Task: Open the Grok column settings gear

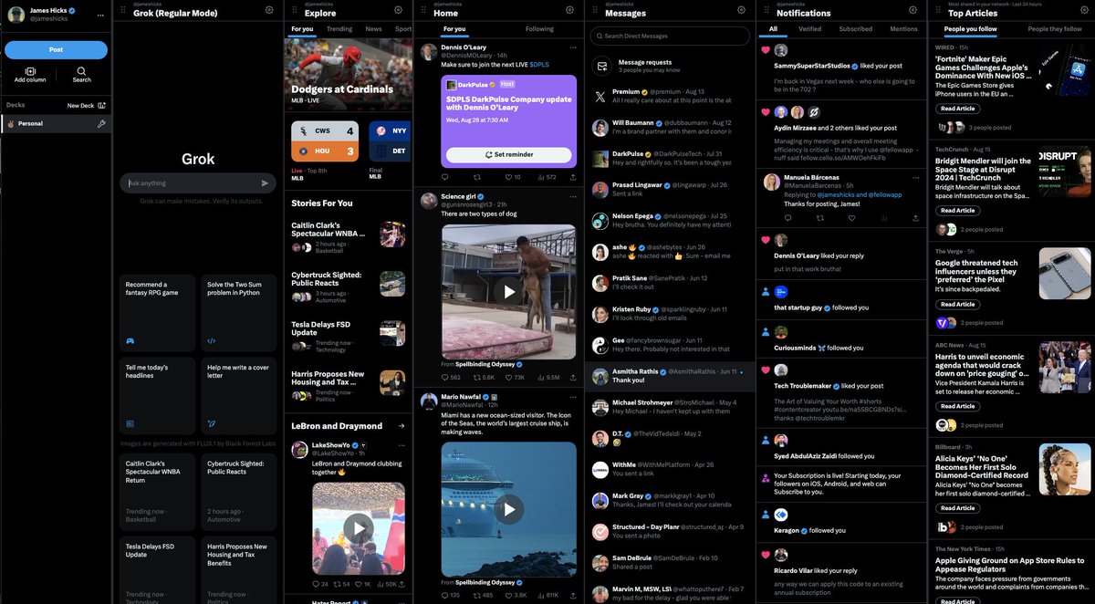Action: pos(269,10)
